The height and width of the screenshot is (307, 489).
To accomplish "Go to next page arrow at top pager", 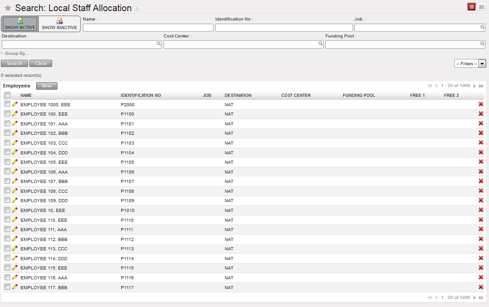I will tap(475, 86).
